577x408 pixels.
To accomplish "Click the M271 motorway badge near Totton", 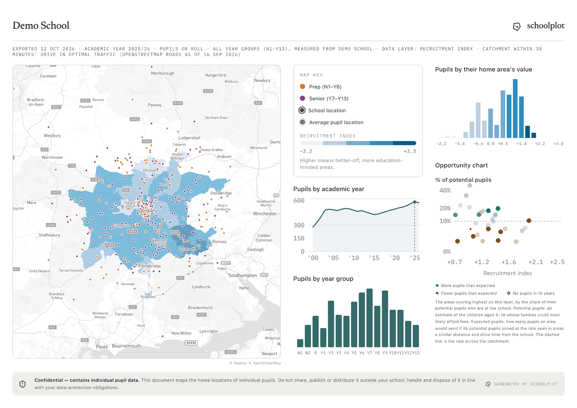I will pos(226,263).
